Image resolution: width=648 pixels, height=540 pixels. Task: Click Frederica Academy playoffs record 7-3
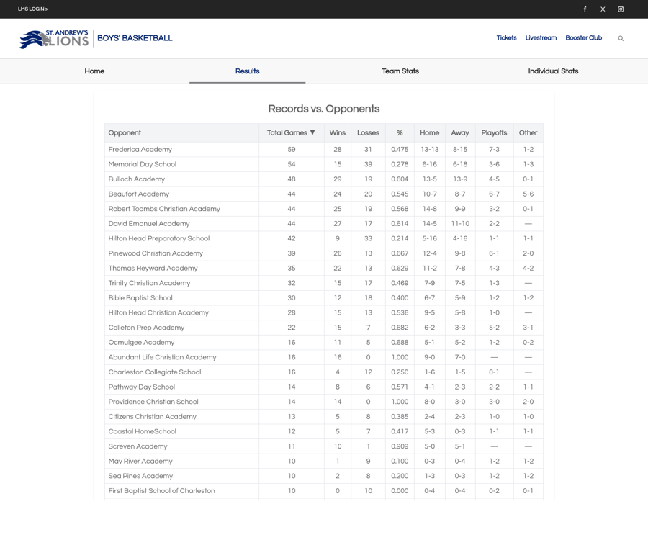point(494,150)
